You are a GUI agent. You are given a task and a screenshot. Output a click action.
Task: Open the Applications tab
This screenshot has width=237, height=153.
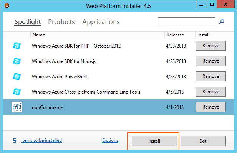101,22
